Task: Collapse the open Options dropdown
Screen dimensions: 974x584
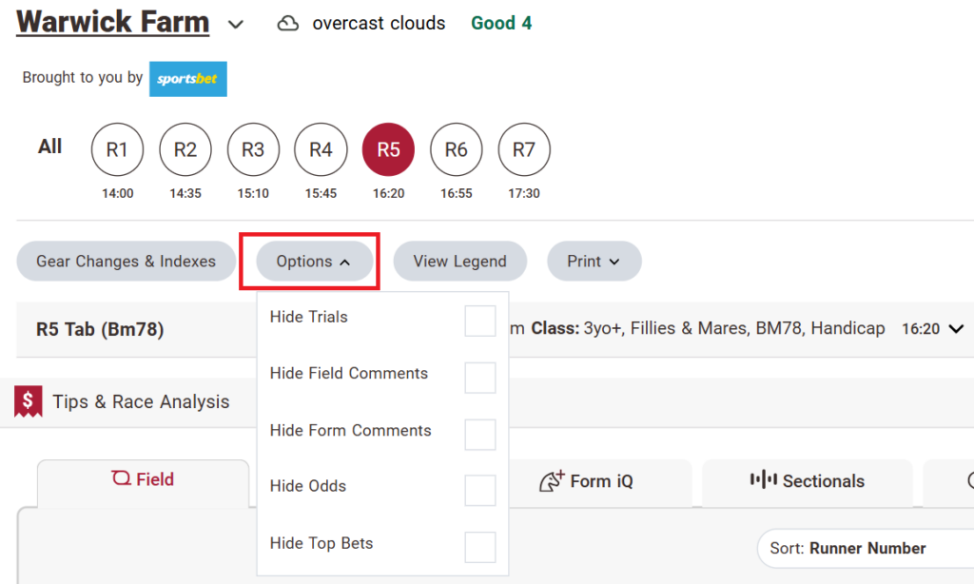Action: [x=314, y=261]
